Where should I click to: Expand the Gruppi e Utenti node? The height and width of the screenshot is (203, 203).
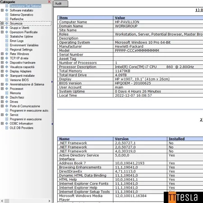coord(2,28)
